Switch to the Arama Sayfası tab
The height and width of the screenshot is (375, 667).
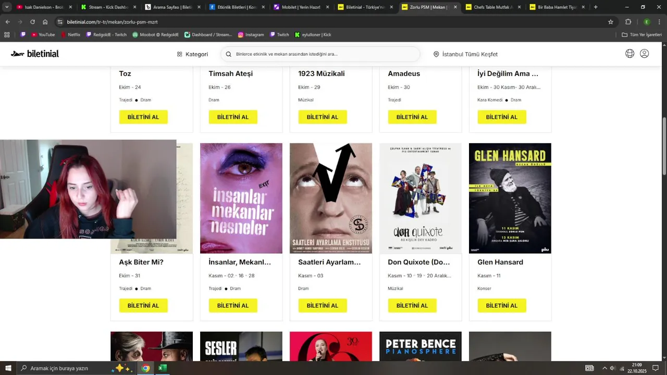(x=172, y=7)
